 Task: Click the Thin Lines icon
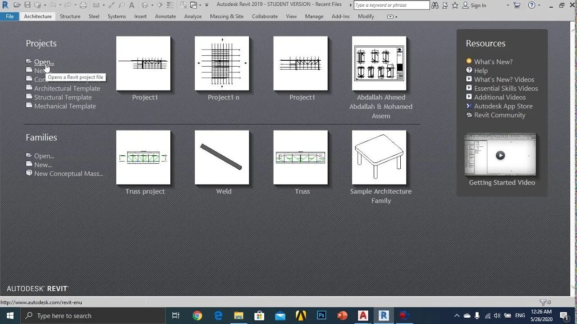pos(169,5)
